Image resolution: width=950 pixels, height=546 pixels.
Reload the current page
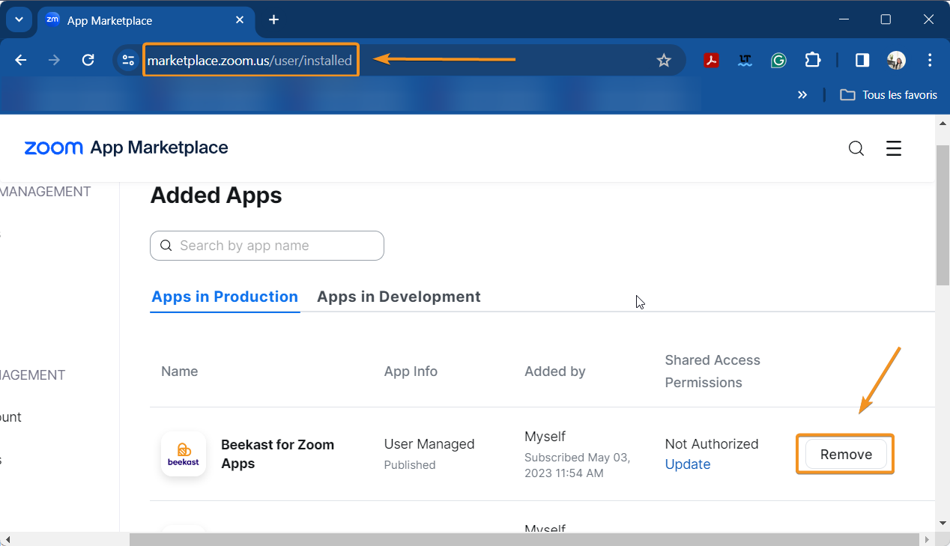click(x=88, y=61)
